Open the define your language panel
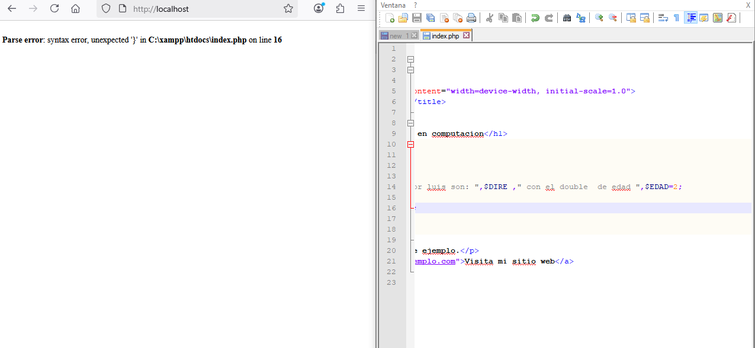This screenshot has height=348, width=755. (704, 18)
